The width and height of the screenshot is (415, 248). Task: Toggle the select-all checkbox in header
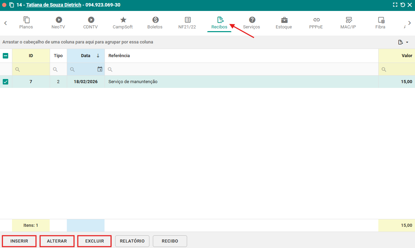pyautogui.click(x=6, y=56)
